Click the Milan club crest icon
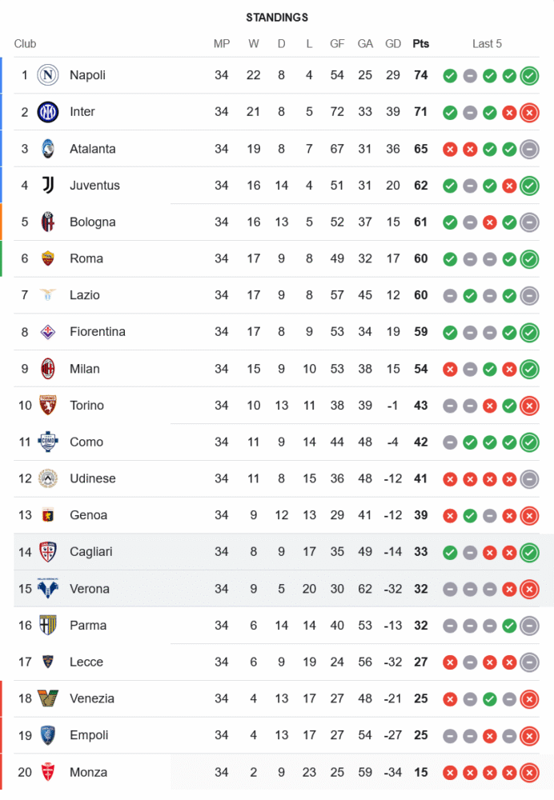The width and height of the screenshot is (554, 800). tap(48, 369)
